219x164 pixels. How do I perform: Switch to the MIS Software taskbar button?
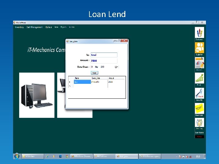click(x=104, y=156)
